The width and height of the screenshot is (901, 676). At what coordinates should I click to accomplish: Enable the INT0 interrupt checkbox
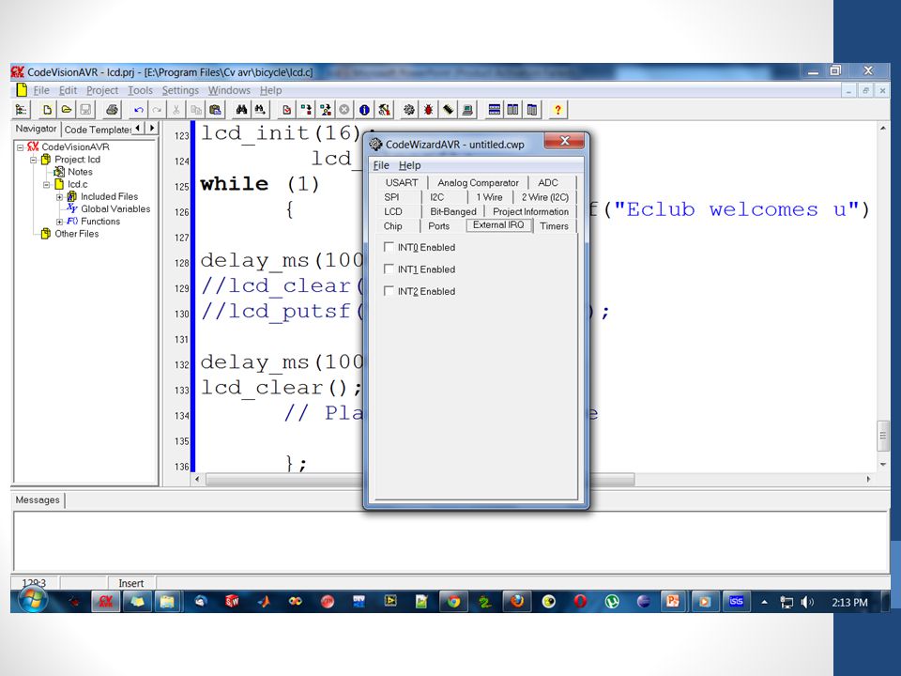point(389,247)
